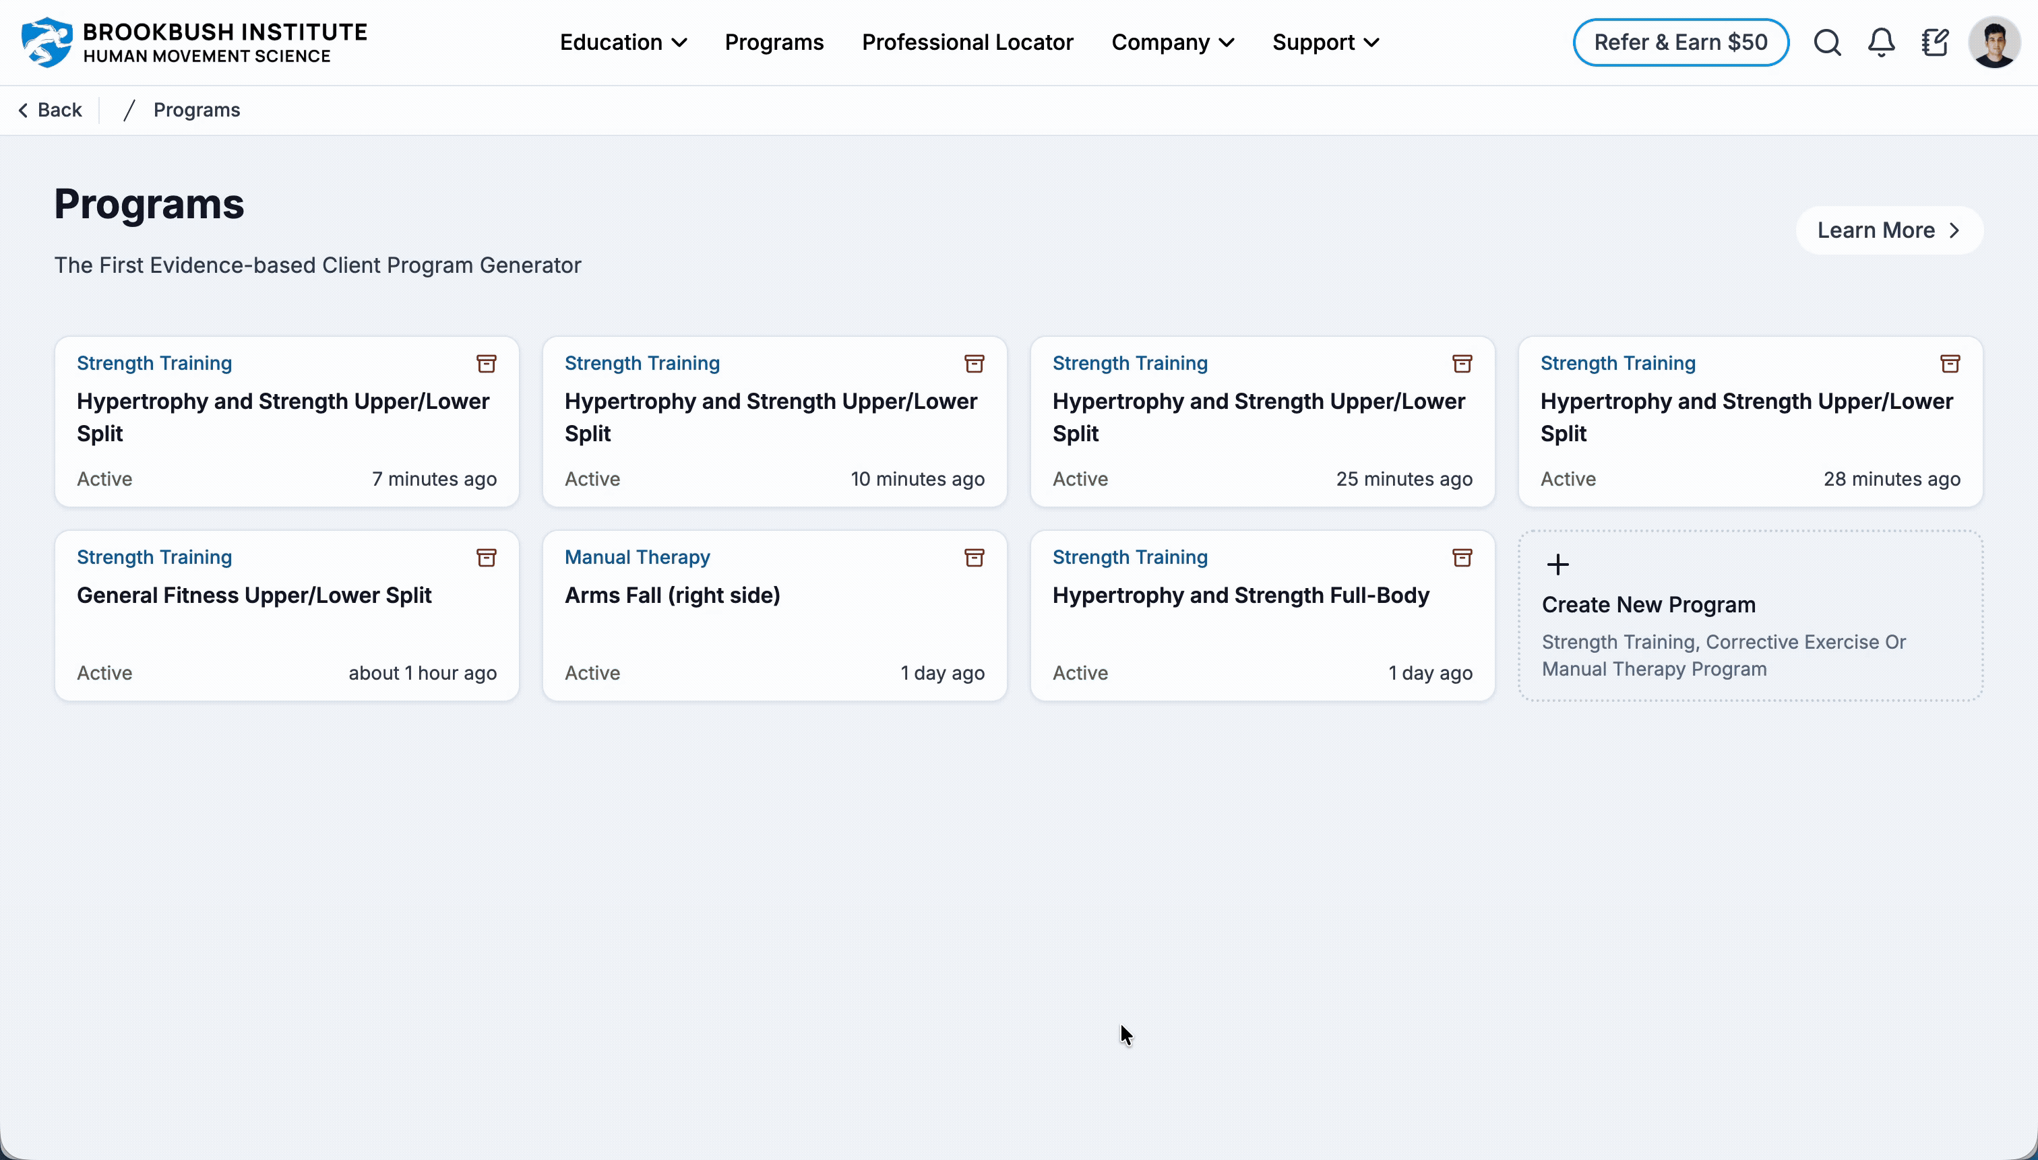Go Back using the breadcrumb link
2038x1160 pixels.
(x=51, y=110)
